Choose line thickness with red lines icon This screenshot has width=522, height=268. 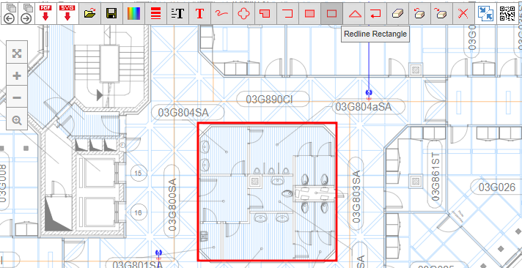click(155, 13)
